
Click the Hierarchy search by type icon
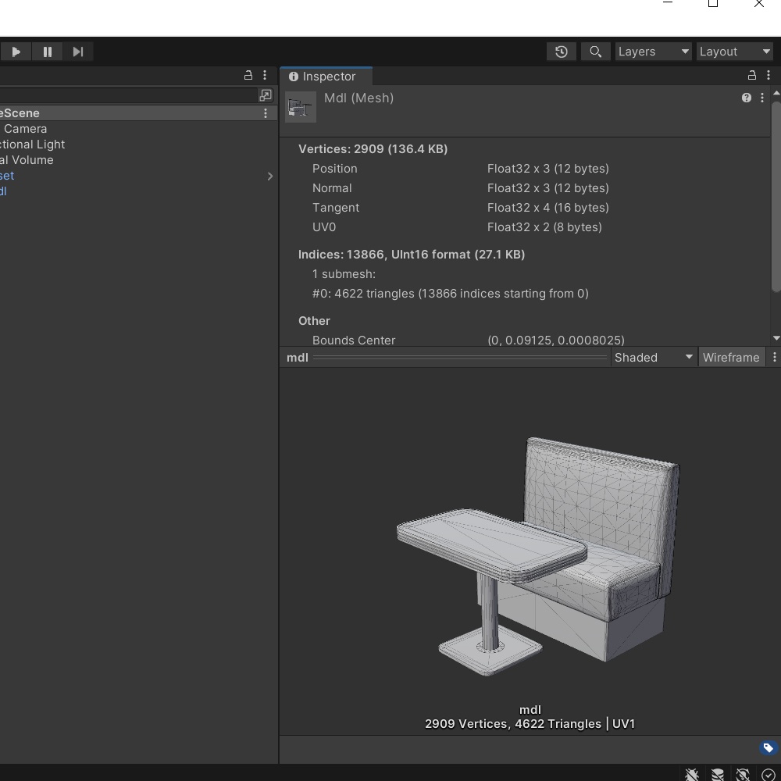(266, 95)
